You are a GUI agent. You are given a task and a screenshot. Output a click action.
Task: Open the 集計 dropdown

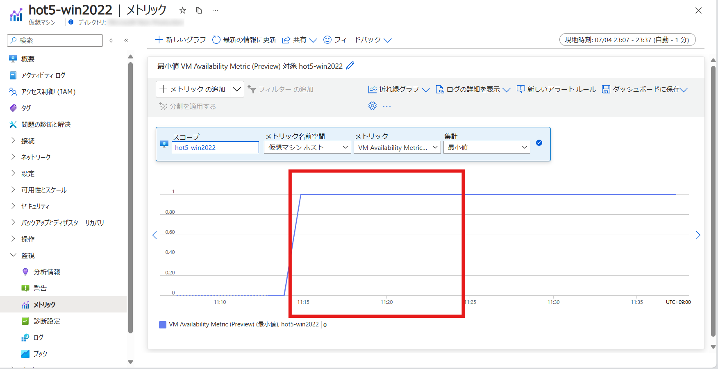487,147
